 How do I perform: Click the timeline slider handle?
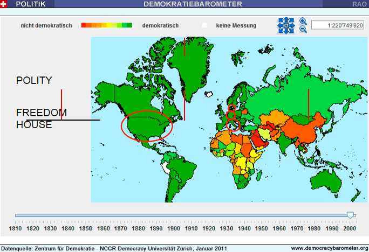351,215
